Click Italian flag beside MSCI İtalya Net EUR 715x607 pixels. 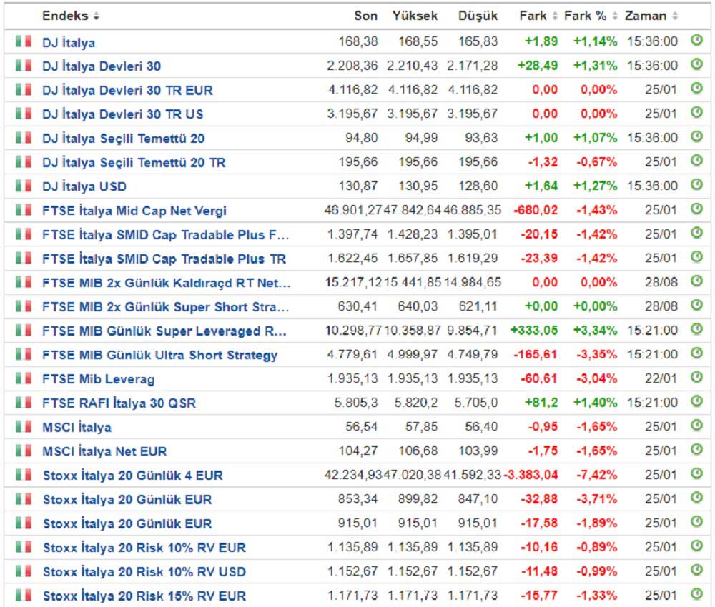coord(24,451)
